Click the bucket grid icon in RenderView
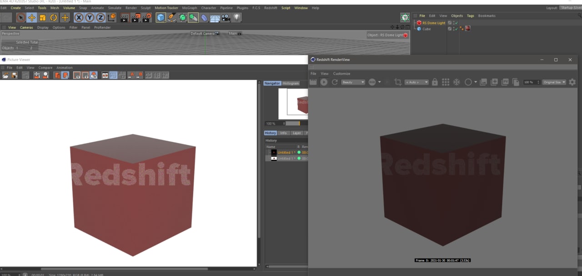This screenshot has height=276, width=582. 446,82
